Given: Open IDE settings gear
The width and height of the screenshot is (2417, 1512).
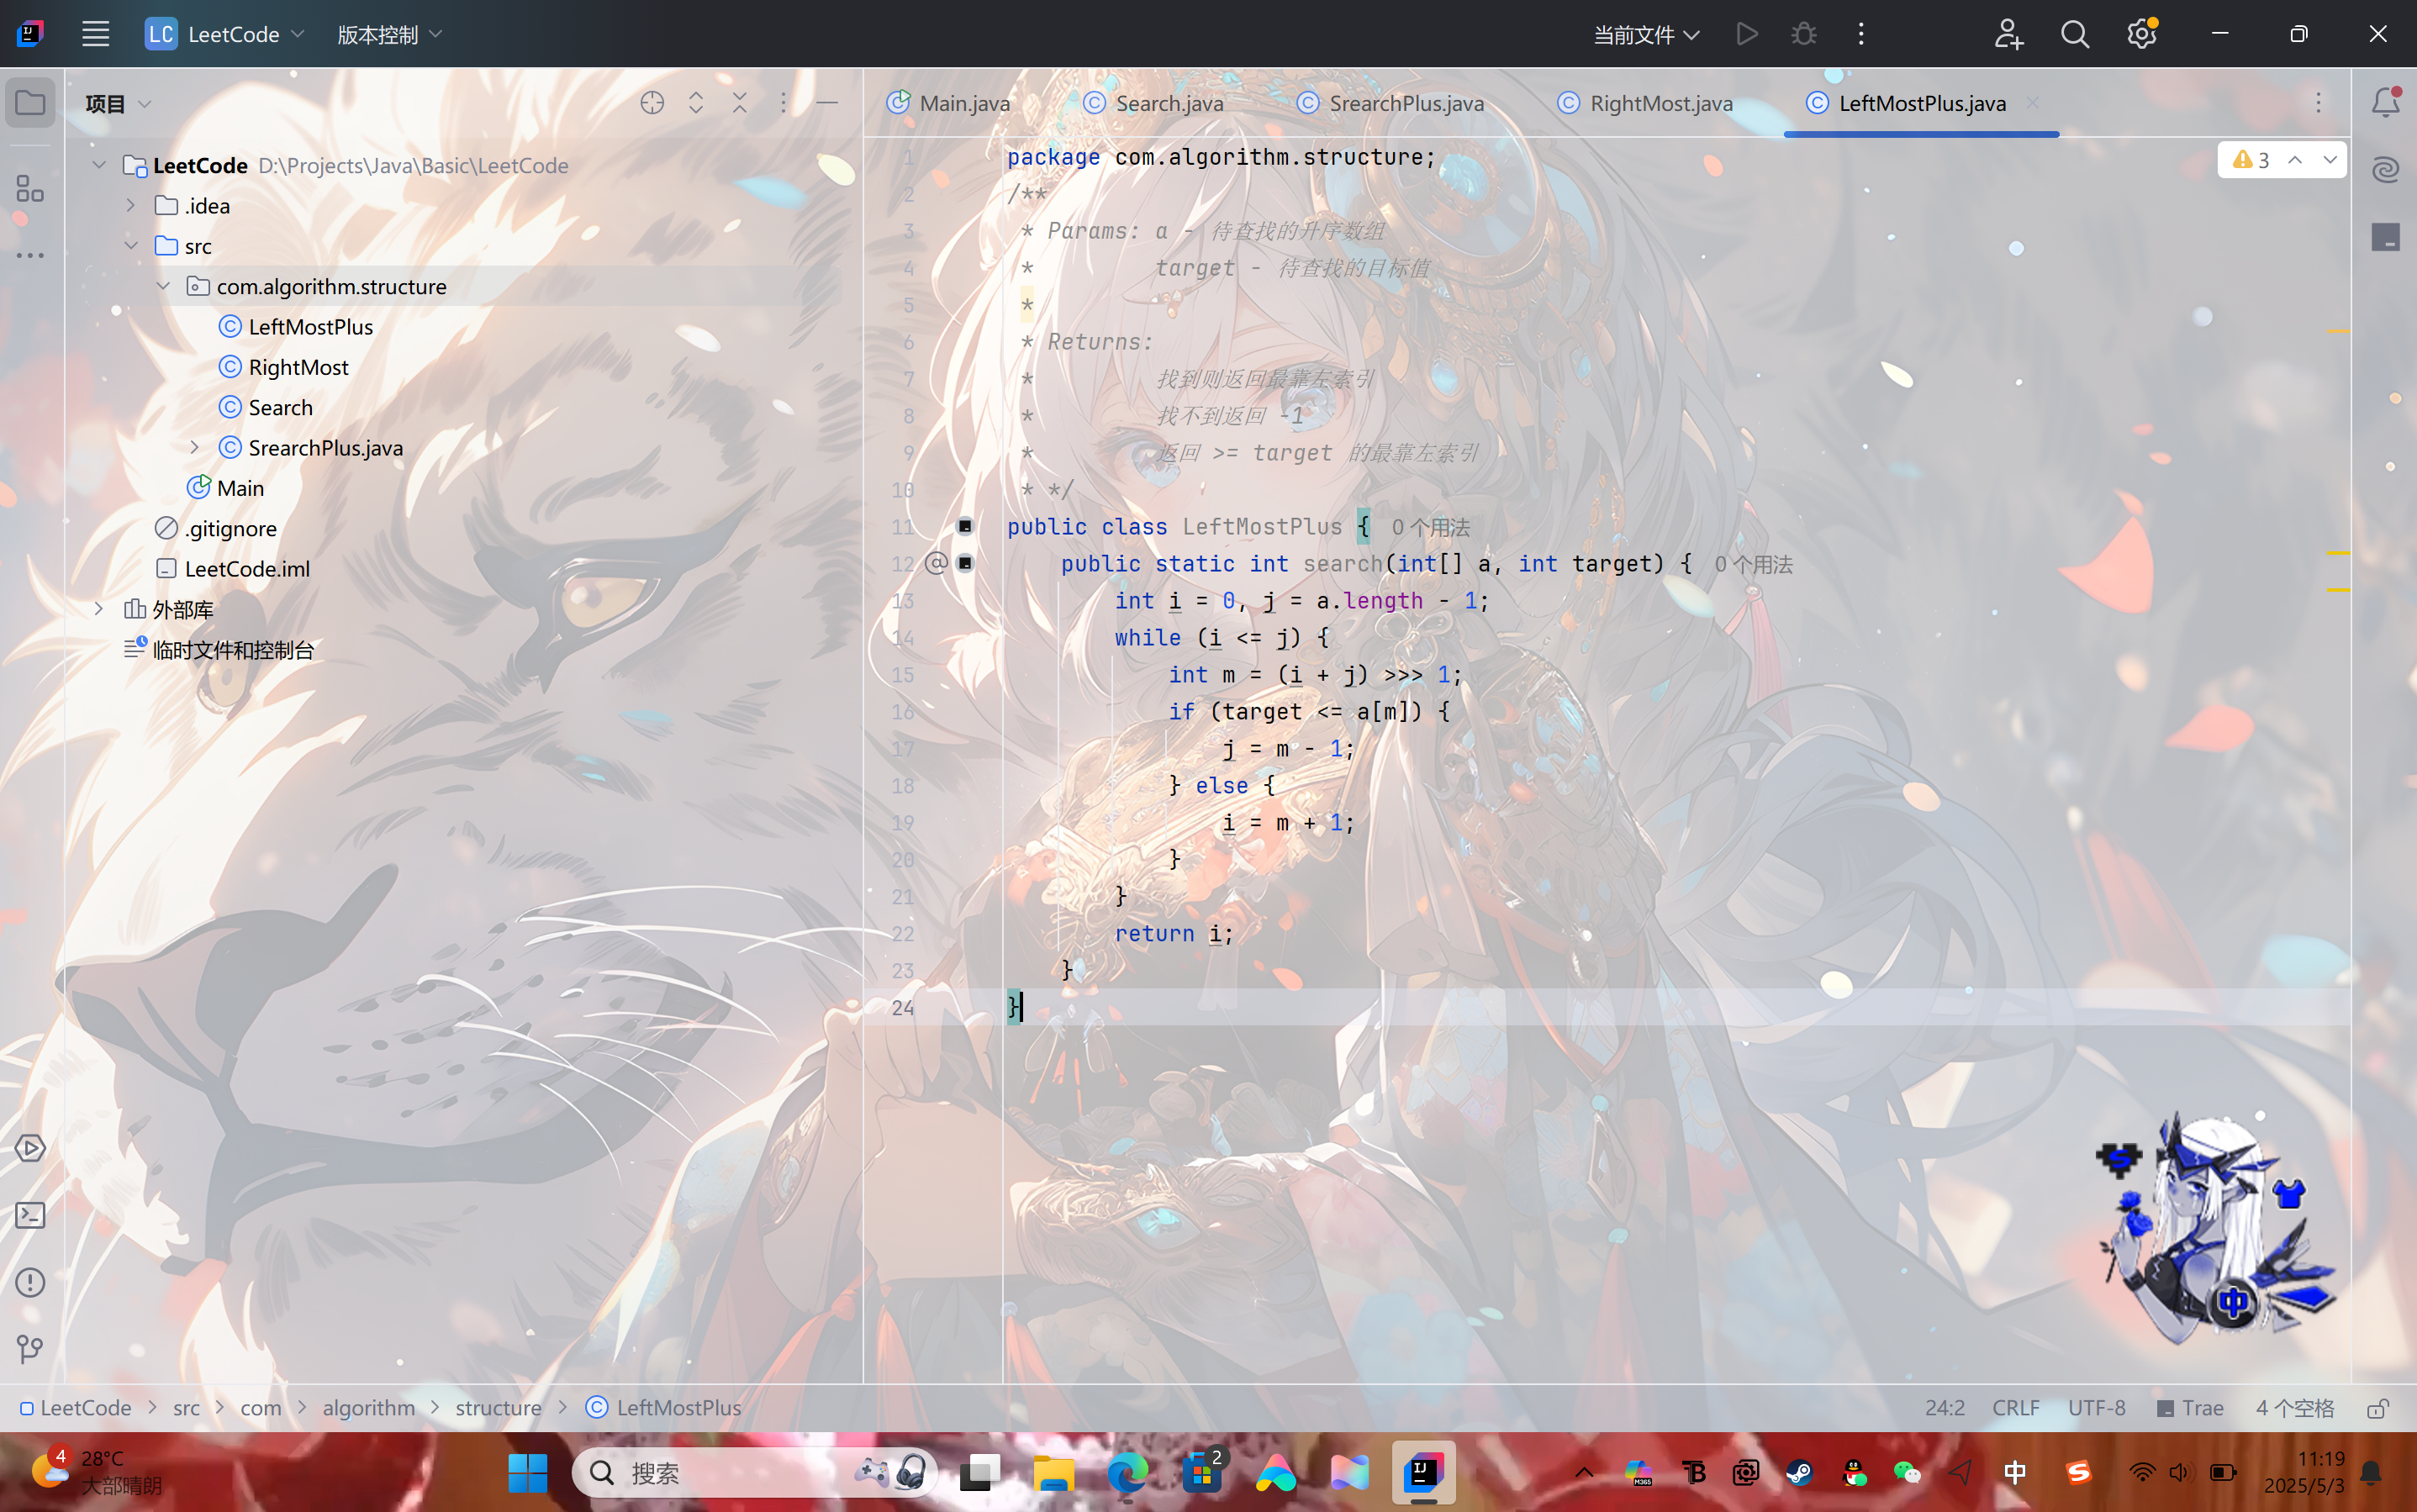Looking at the screenshot, I should (x=2141, y=34).
